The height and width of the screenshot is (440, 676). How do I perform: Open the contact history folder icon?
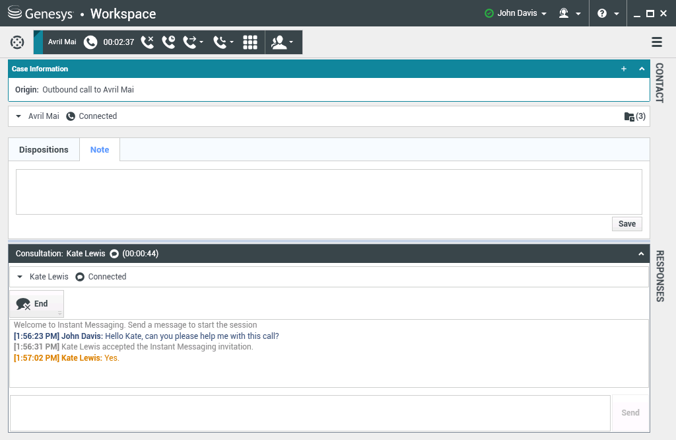[629, 116]
